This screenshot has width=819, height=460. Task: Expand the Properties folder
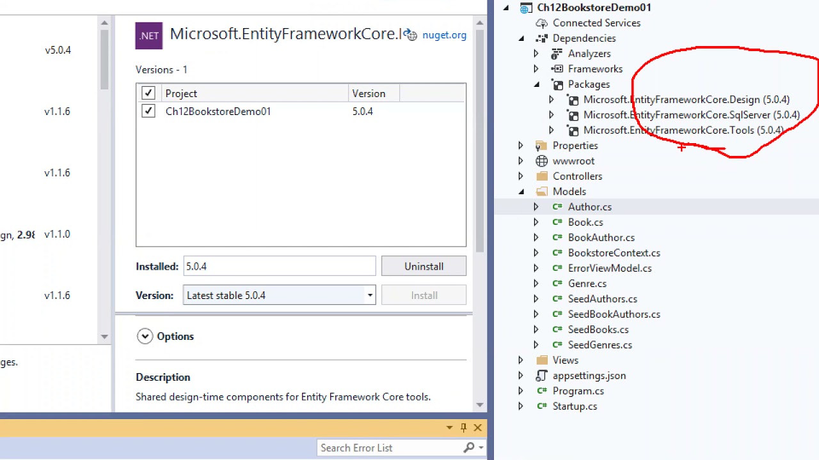[521, 146]
